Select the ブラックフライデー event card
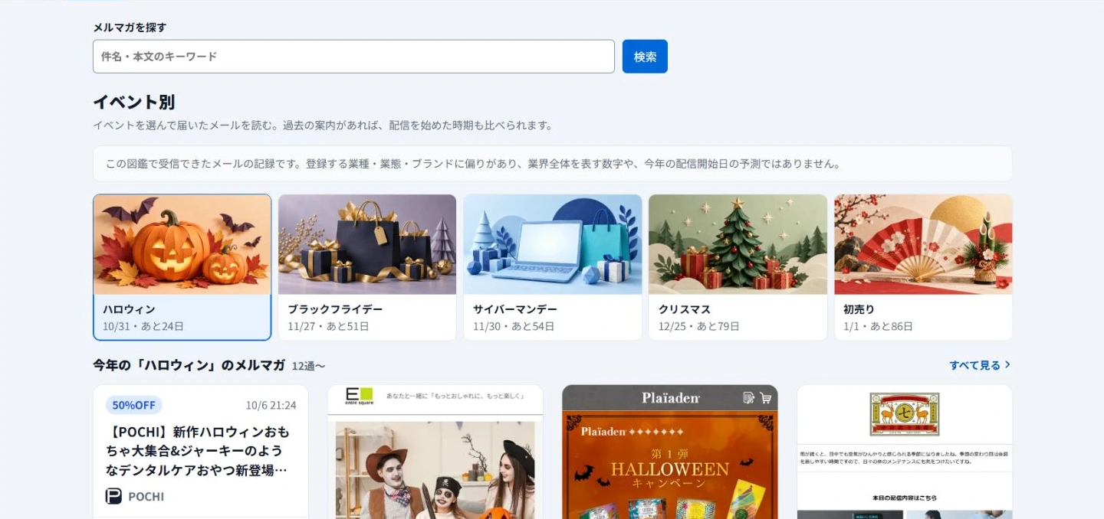The height and width of the screenshot is (519, 1104). click(x=367, y=267)
